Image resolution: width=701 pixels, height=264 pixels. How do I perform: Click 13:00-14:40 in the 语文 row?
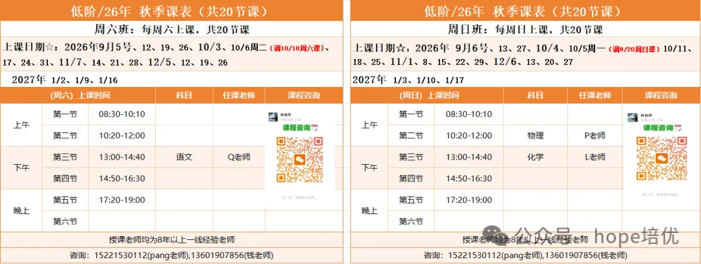122,157
